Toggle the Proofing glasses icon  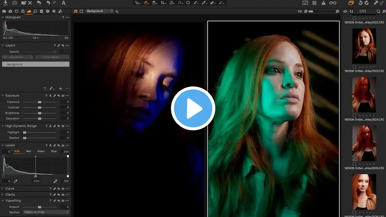click(333, 3)
